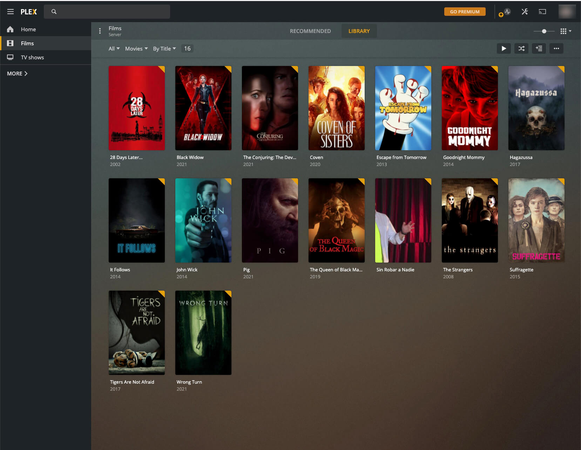This screenshot has width=581, height=450.
Task: Open the It Follows poster
Action: [137, 220]
